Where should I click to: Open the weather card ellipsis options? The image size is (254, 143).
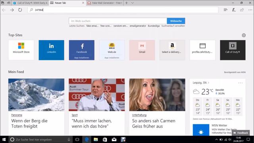point(241,83)
